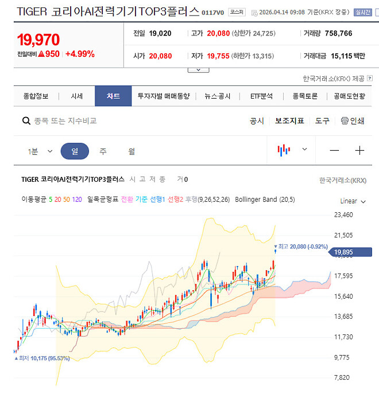Zoom in chart with plus icon
Screen dimensions: 379x394
[x=359, y=150]
